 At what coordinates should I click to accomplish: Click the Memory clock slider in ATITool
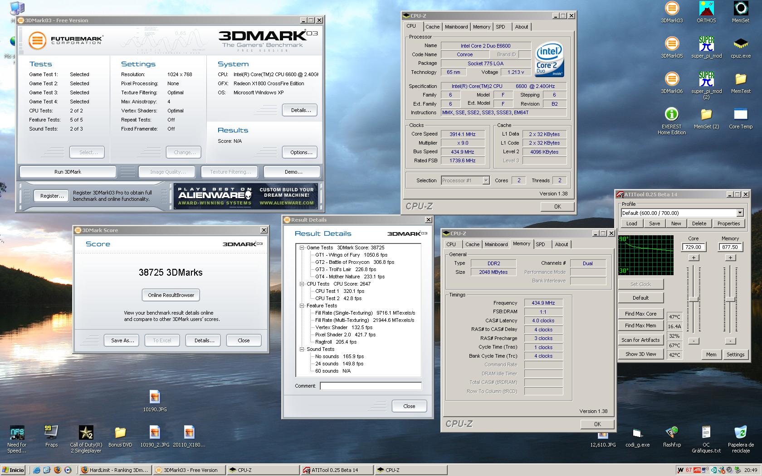(730, 300)
